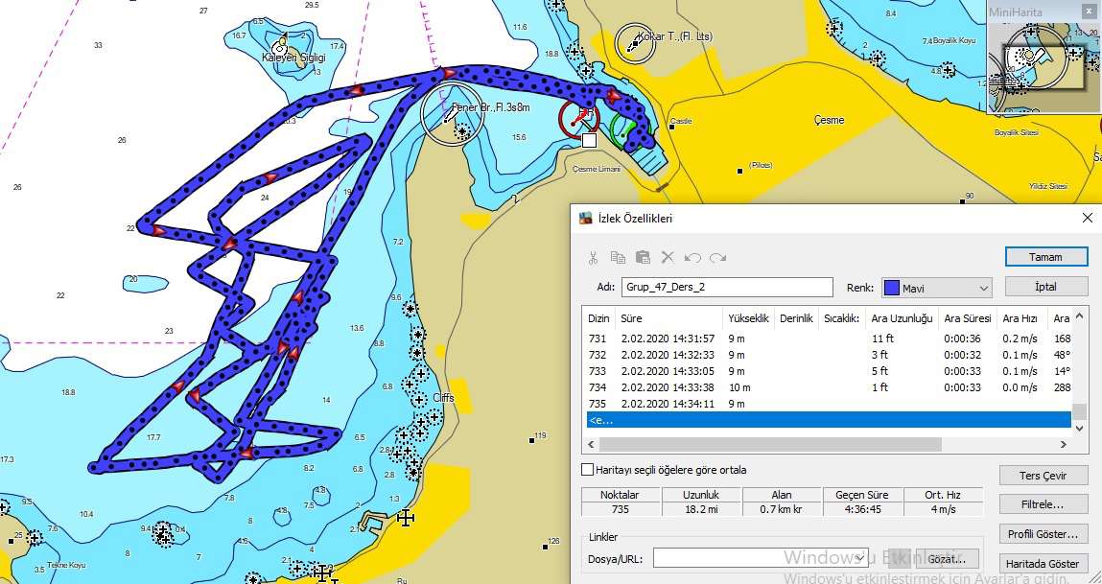Select track point row 731
Viewport: 1102px width, 584px height.
[829, 339]
